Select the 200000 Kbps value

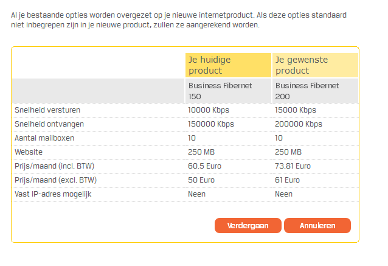pyautogui.click(x=299, y=124)
